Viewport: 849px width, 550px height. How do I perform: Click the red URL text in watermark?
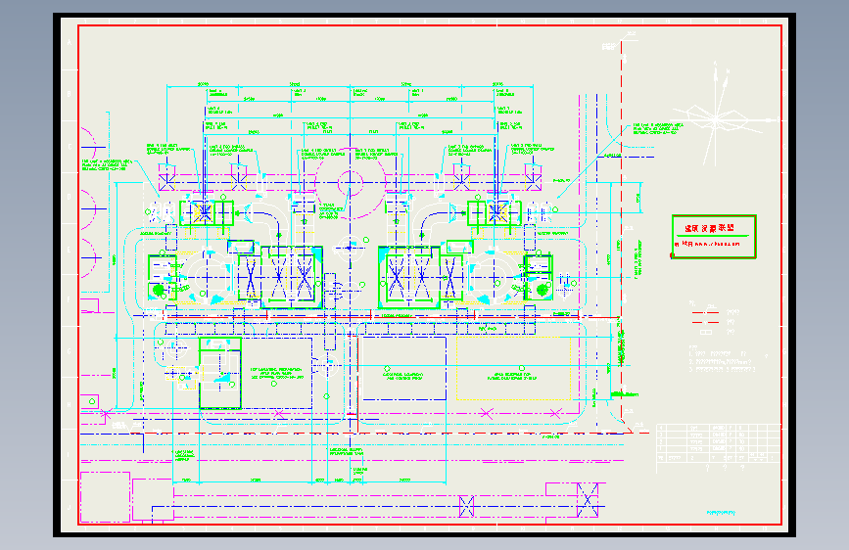pyautogui.click(x=717, y=244)
